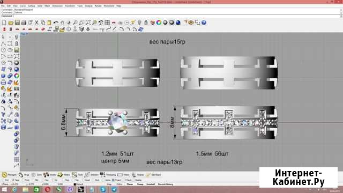
Task: Click the Command input line
Action: point(170,16)
